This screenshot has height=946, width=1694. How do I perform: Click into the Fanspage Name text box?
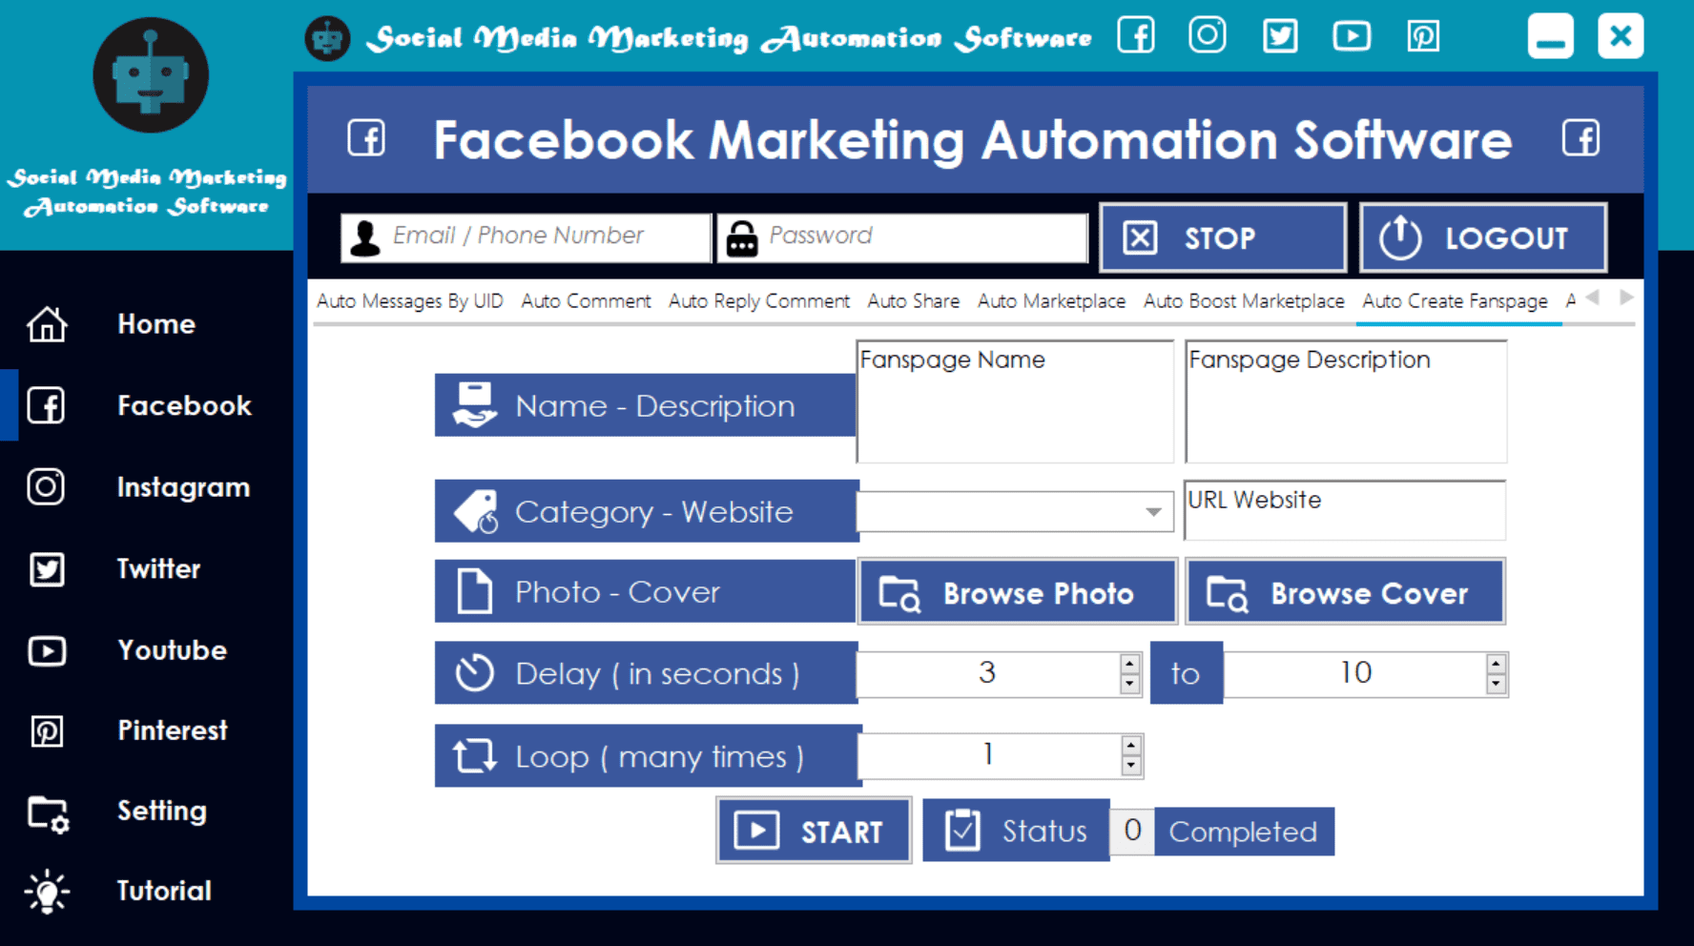tap(1015, 401)
